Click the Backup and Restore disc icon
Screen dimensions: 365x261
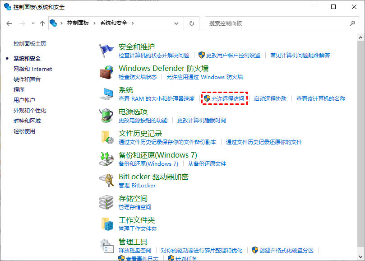tap(106, 159)
